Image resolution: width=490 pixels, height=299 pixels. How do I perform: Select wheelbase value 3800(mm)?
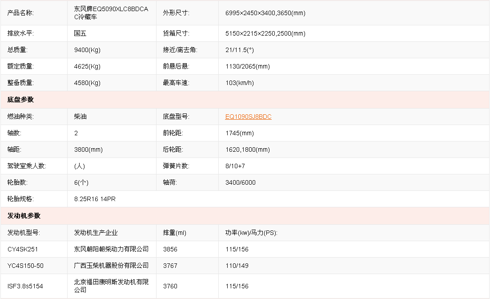88,149
